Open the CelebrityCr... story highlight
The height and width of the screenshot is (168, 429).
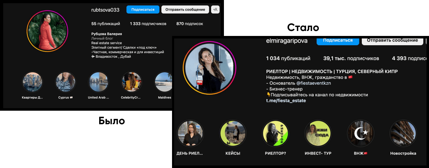pos(132,82)
